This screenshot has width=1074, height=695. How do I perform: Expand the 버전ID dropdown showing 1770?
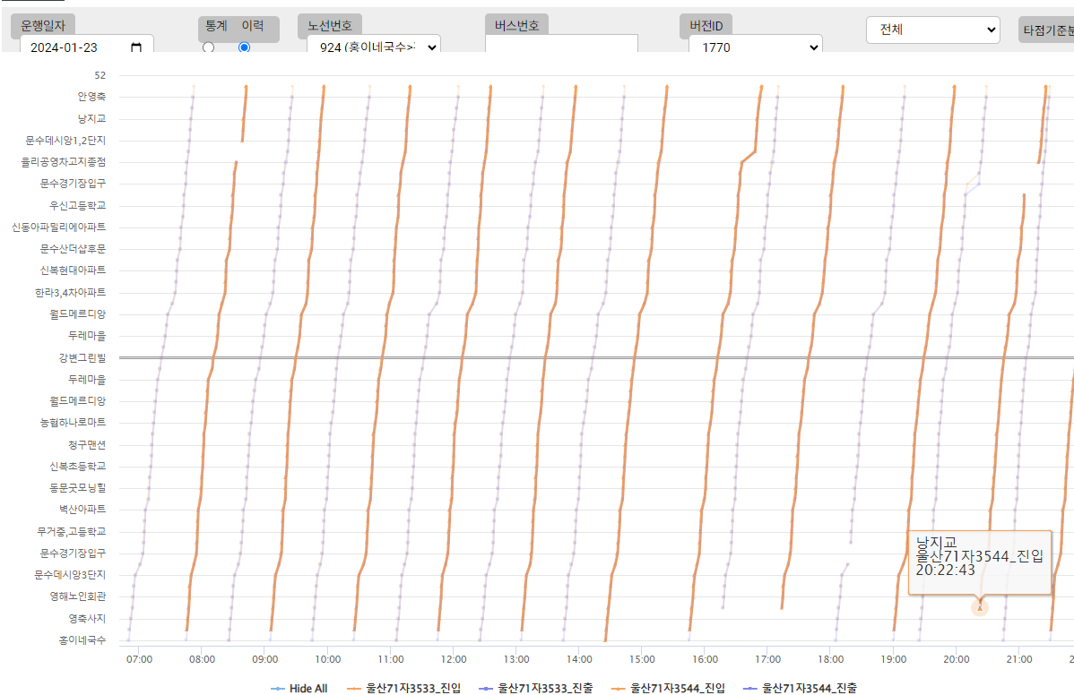(756, 47)
